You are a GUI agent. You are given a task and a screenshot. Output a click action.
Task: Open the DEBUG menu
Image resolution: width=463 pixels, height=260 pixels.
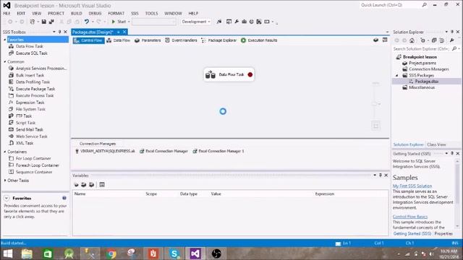(x=95, y=13)
